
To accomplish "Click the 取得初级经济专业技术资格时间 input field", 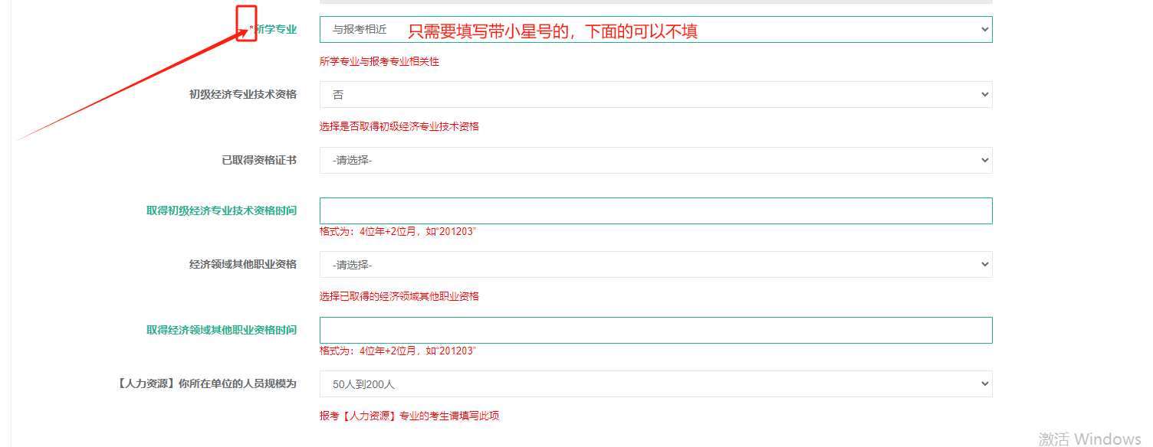I will tap(655, 211).
